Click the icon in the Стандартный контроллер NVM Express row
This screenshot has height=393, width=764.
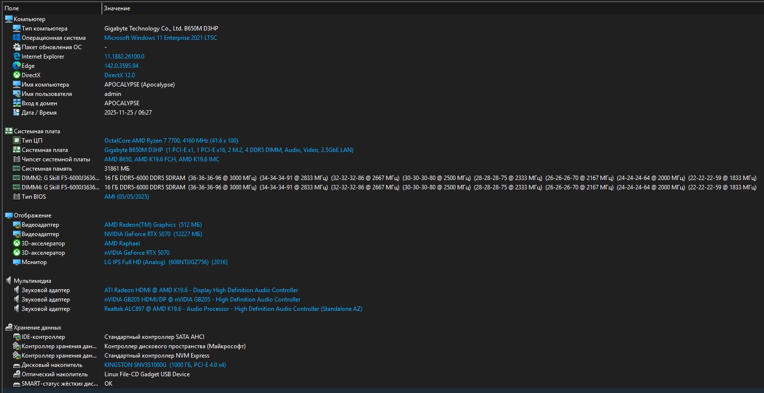(x=17, y=356)
